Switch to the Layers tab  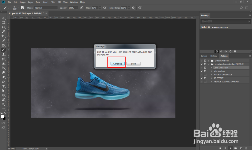204,56
